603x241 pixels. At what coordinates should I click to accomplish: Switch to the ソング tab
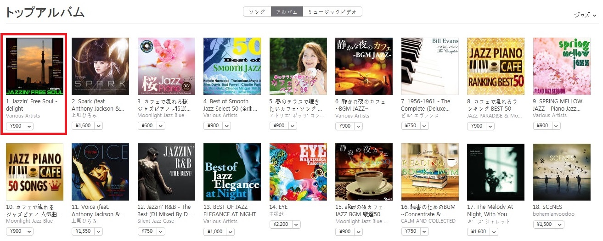click(257, 12)
